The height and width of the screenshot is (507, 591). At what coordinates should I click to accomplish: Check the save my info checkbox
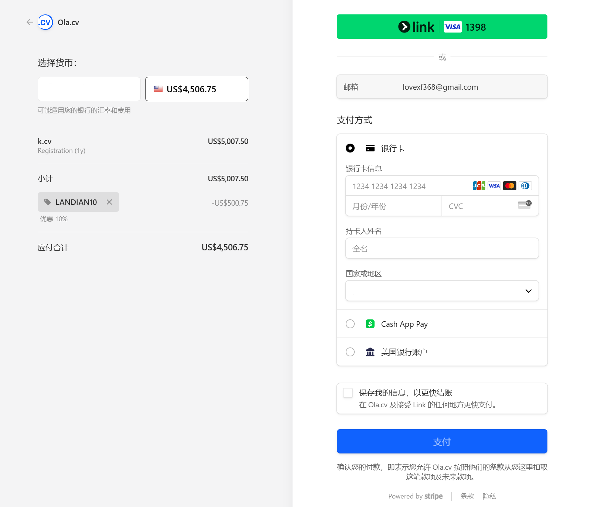[x=348, y=393]
